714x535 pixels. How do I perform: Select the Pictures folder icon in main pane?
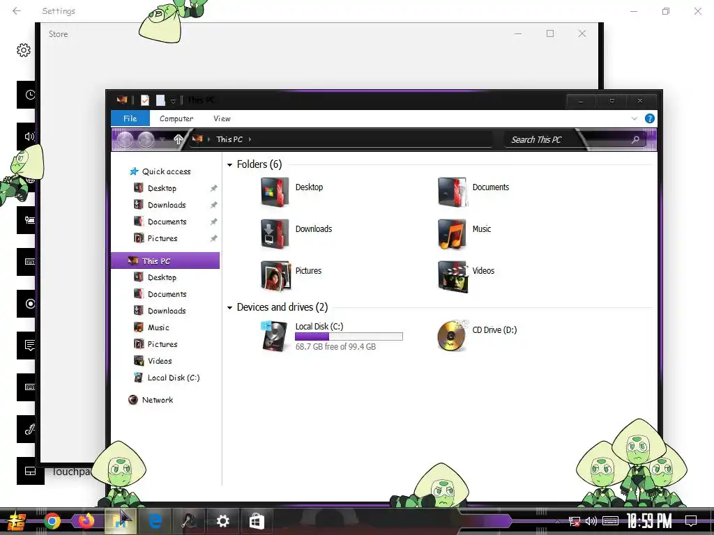click(x=275, y=276)
